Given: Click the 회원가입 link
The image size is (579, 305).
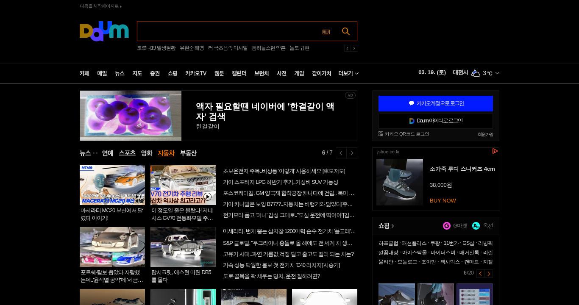Looking at the screenshot, I should point(485,134).
